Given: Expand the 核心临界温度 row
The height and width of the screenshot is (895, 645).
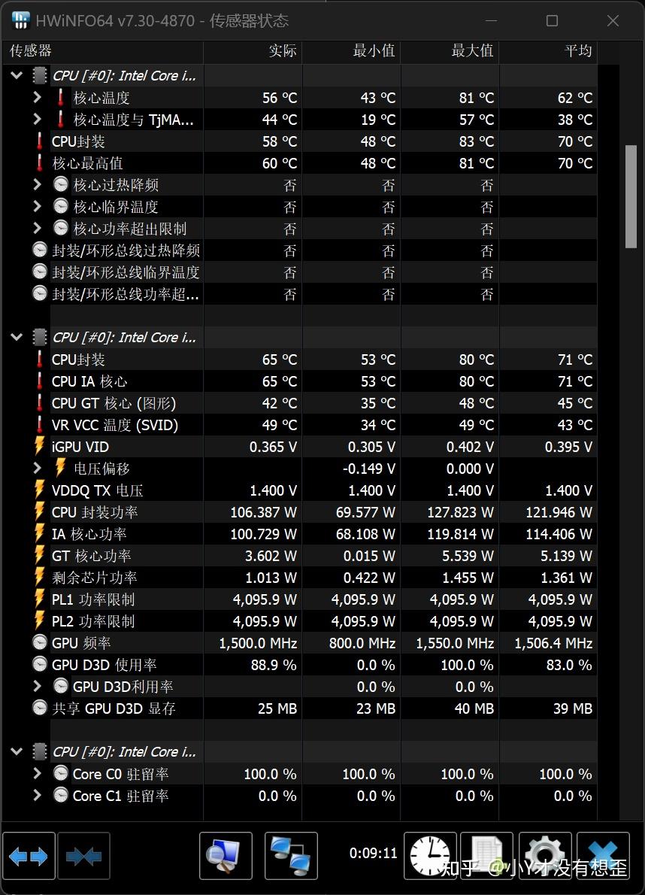Looking at the screenshot, I should tap(38, 207).
